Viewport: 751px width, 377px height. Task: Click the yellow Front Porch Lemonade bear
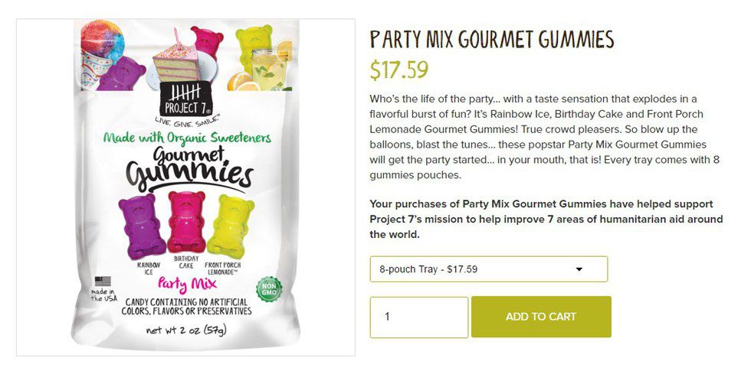pos(231,226)
